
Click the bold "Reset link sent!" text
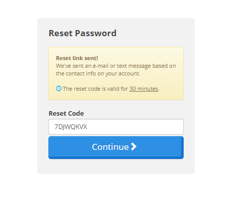tap(77, 58)
